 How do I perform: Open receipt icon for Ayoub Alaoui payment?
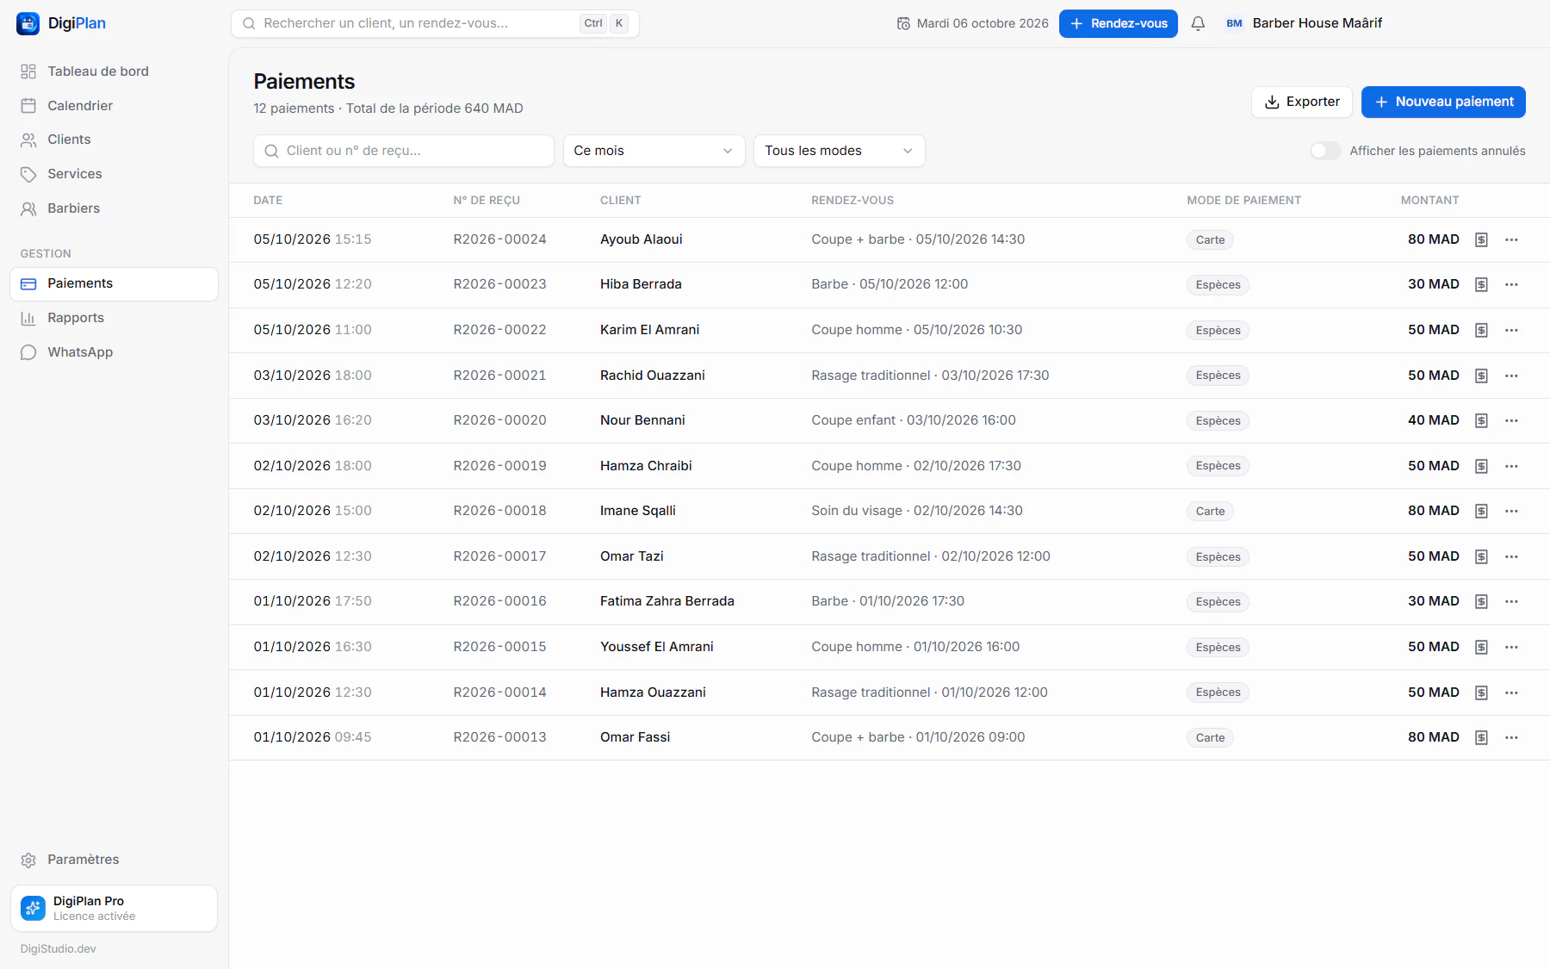1481,239
